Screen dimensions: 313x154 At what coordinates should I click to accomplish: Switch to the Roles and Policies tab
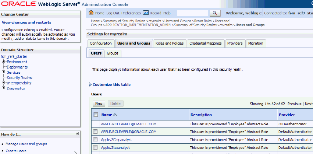pyautogui.click(x=169, y=43)
